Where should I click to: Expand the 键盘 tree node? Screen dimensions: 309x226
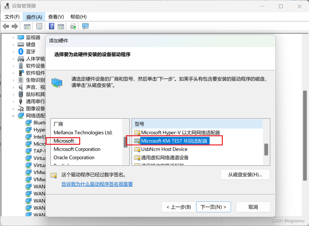pyautogui.click(x=13, y=45)
